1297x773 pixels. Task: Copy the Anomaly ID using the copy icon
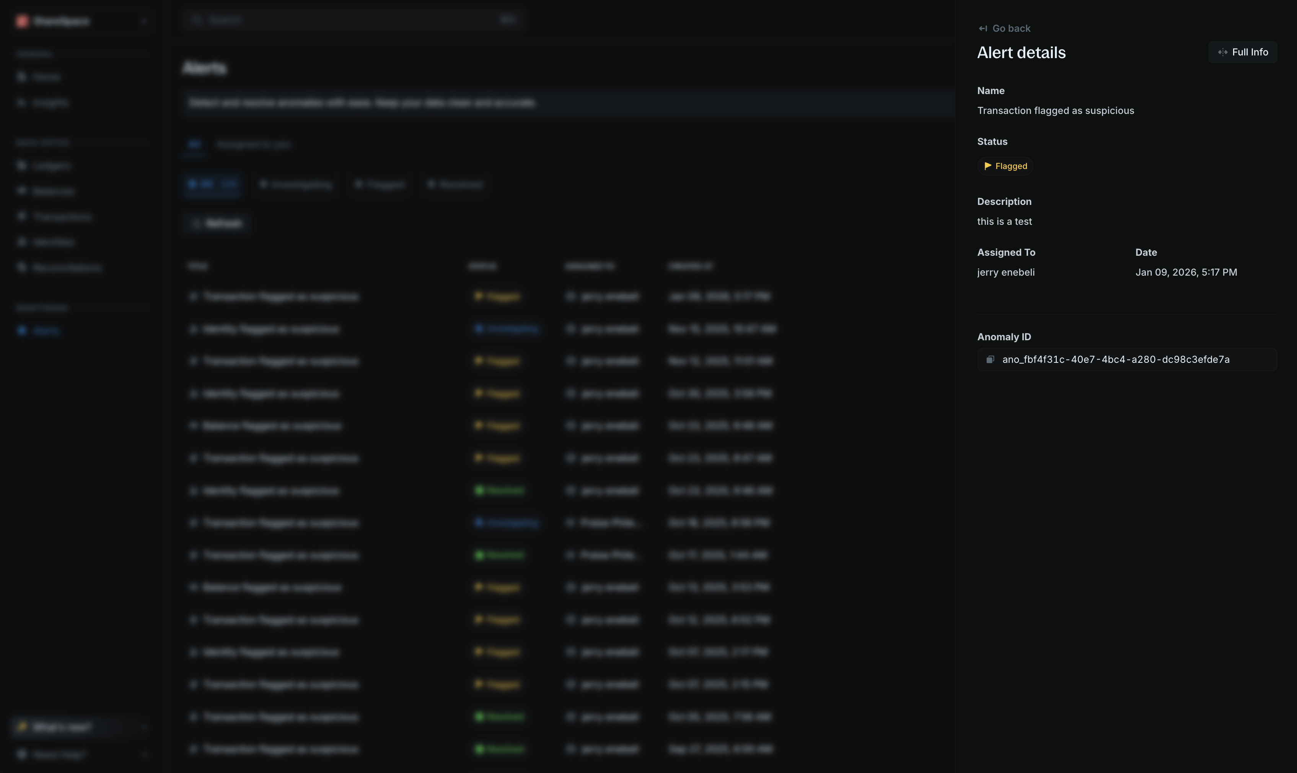[990, 359]
